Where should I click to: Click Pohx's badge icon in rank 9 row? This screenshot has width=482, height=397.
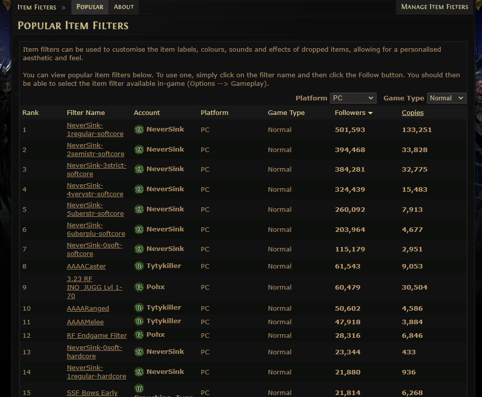coord(139,287)
